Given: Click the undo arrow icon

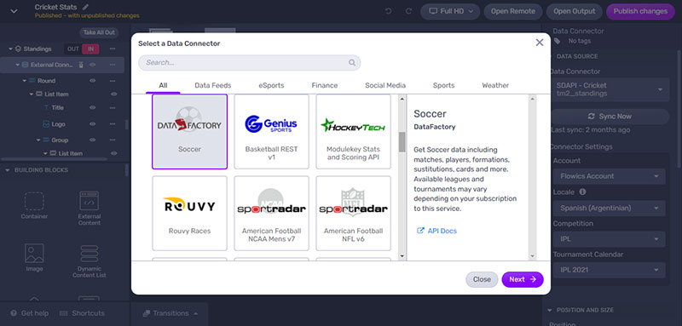Looking at the screenshot, I should click(x=389, y=12).
